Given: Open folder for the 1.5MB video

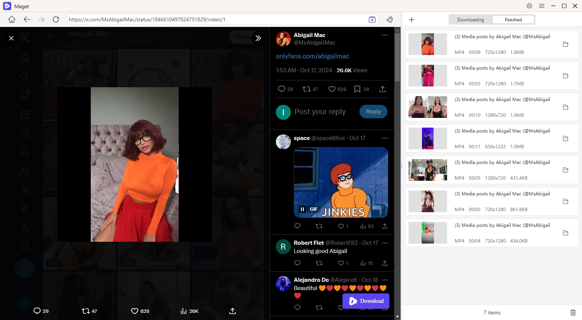Looking at the screenshot, I should tap(566, 138).
